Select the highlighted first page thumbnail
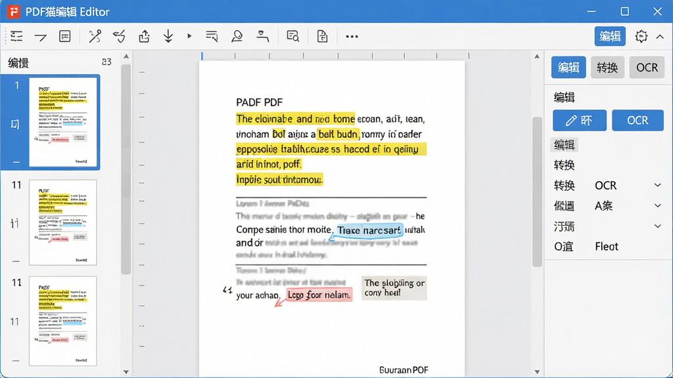Image resolution: width=673 pixels, height=378 pixels. (63, 122)
